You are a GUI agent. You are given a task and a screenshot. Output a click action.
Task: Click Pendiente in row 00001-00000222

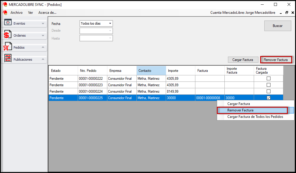(63, 79)
